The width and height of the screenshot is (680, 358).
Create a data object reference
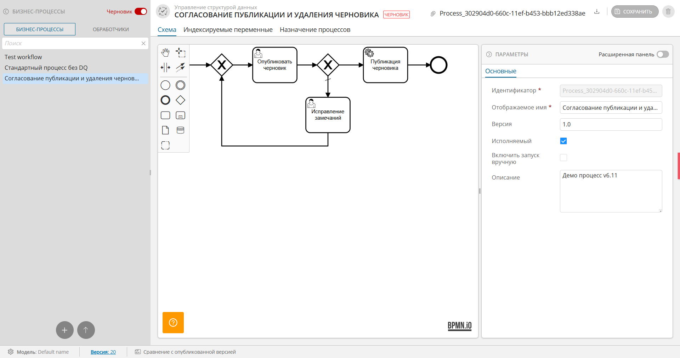coord(165,130)
